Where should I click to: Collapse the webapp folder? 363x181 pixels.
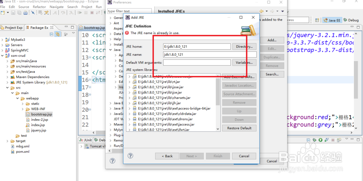tap(17, 98)
